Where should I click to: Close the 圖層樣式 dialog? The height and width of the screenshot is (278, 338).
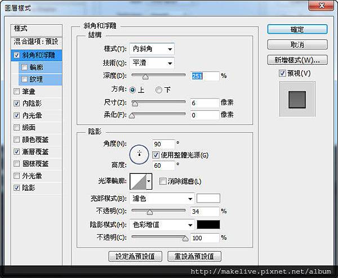click(x=322, y=5)
